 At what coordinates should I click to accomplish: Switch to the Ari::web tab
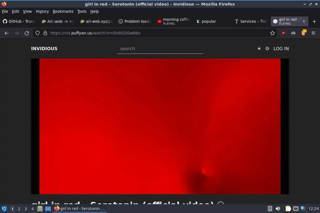(57, 21)
